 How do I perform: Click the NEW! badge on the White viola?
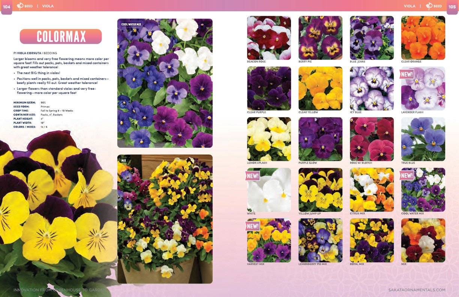click(252, 175)
